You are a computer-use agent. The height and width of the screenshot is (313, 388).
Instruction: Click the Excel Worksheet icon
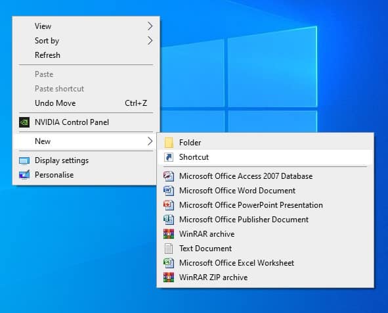pyautogui.click(x=169, y=263)
